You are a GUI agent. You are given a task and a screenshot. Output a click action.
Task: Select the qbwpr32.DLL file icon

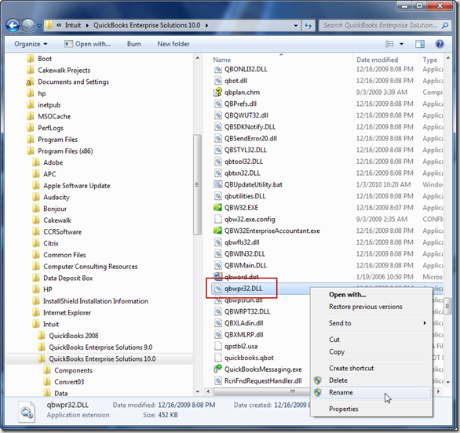click(217, 289)
